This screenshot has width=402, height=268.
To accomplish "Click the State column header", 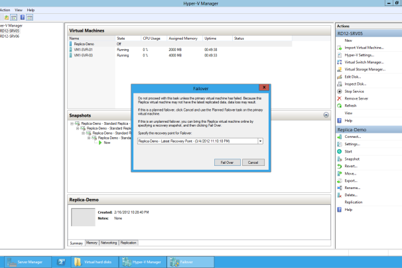I will pos(128,38).
